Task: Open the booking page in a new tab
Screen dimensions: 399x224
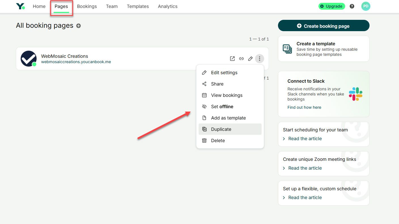Action: tap(232, 58)
